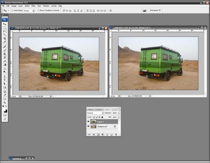Screen dimensions: 210x163
Task: Toggle Quick Mask mode in toolbox
Action: (x=5, y=115)
